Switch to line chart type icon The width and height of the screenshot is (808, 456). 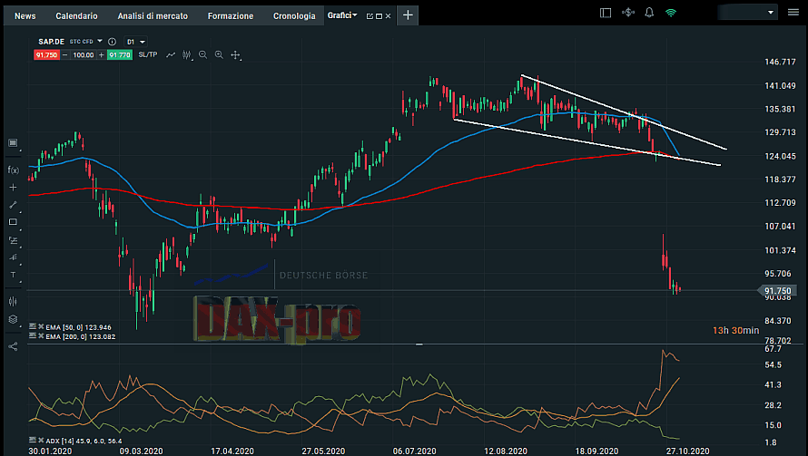171,55
